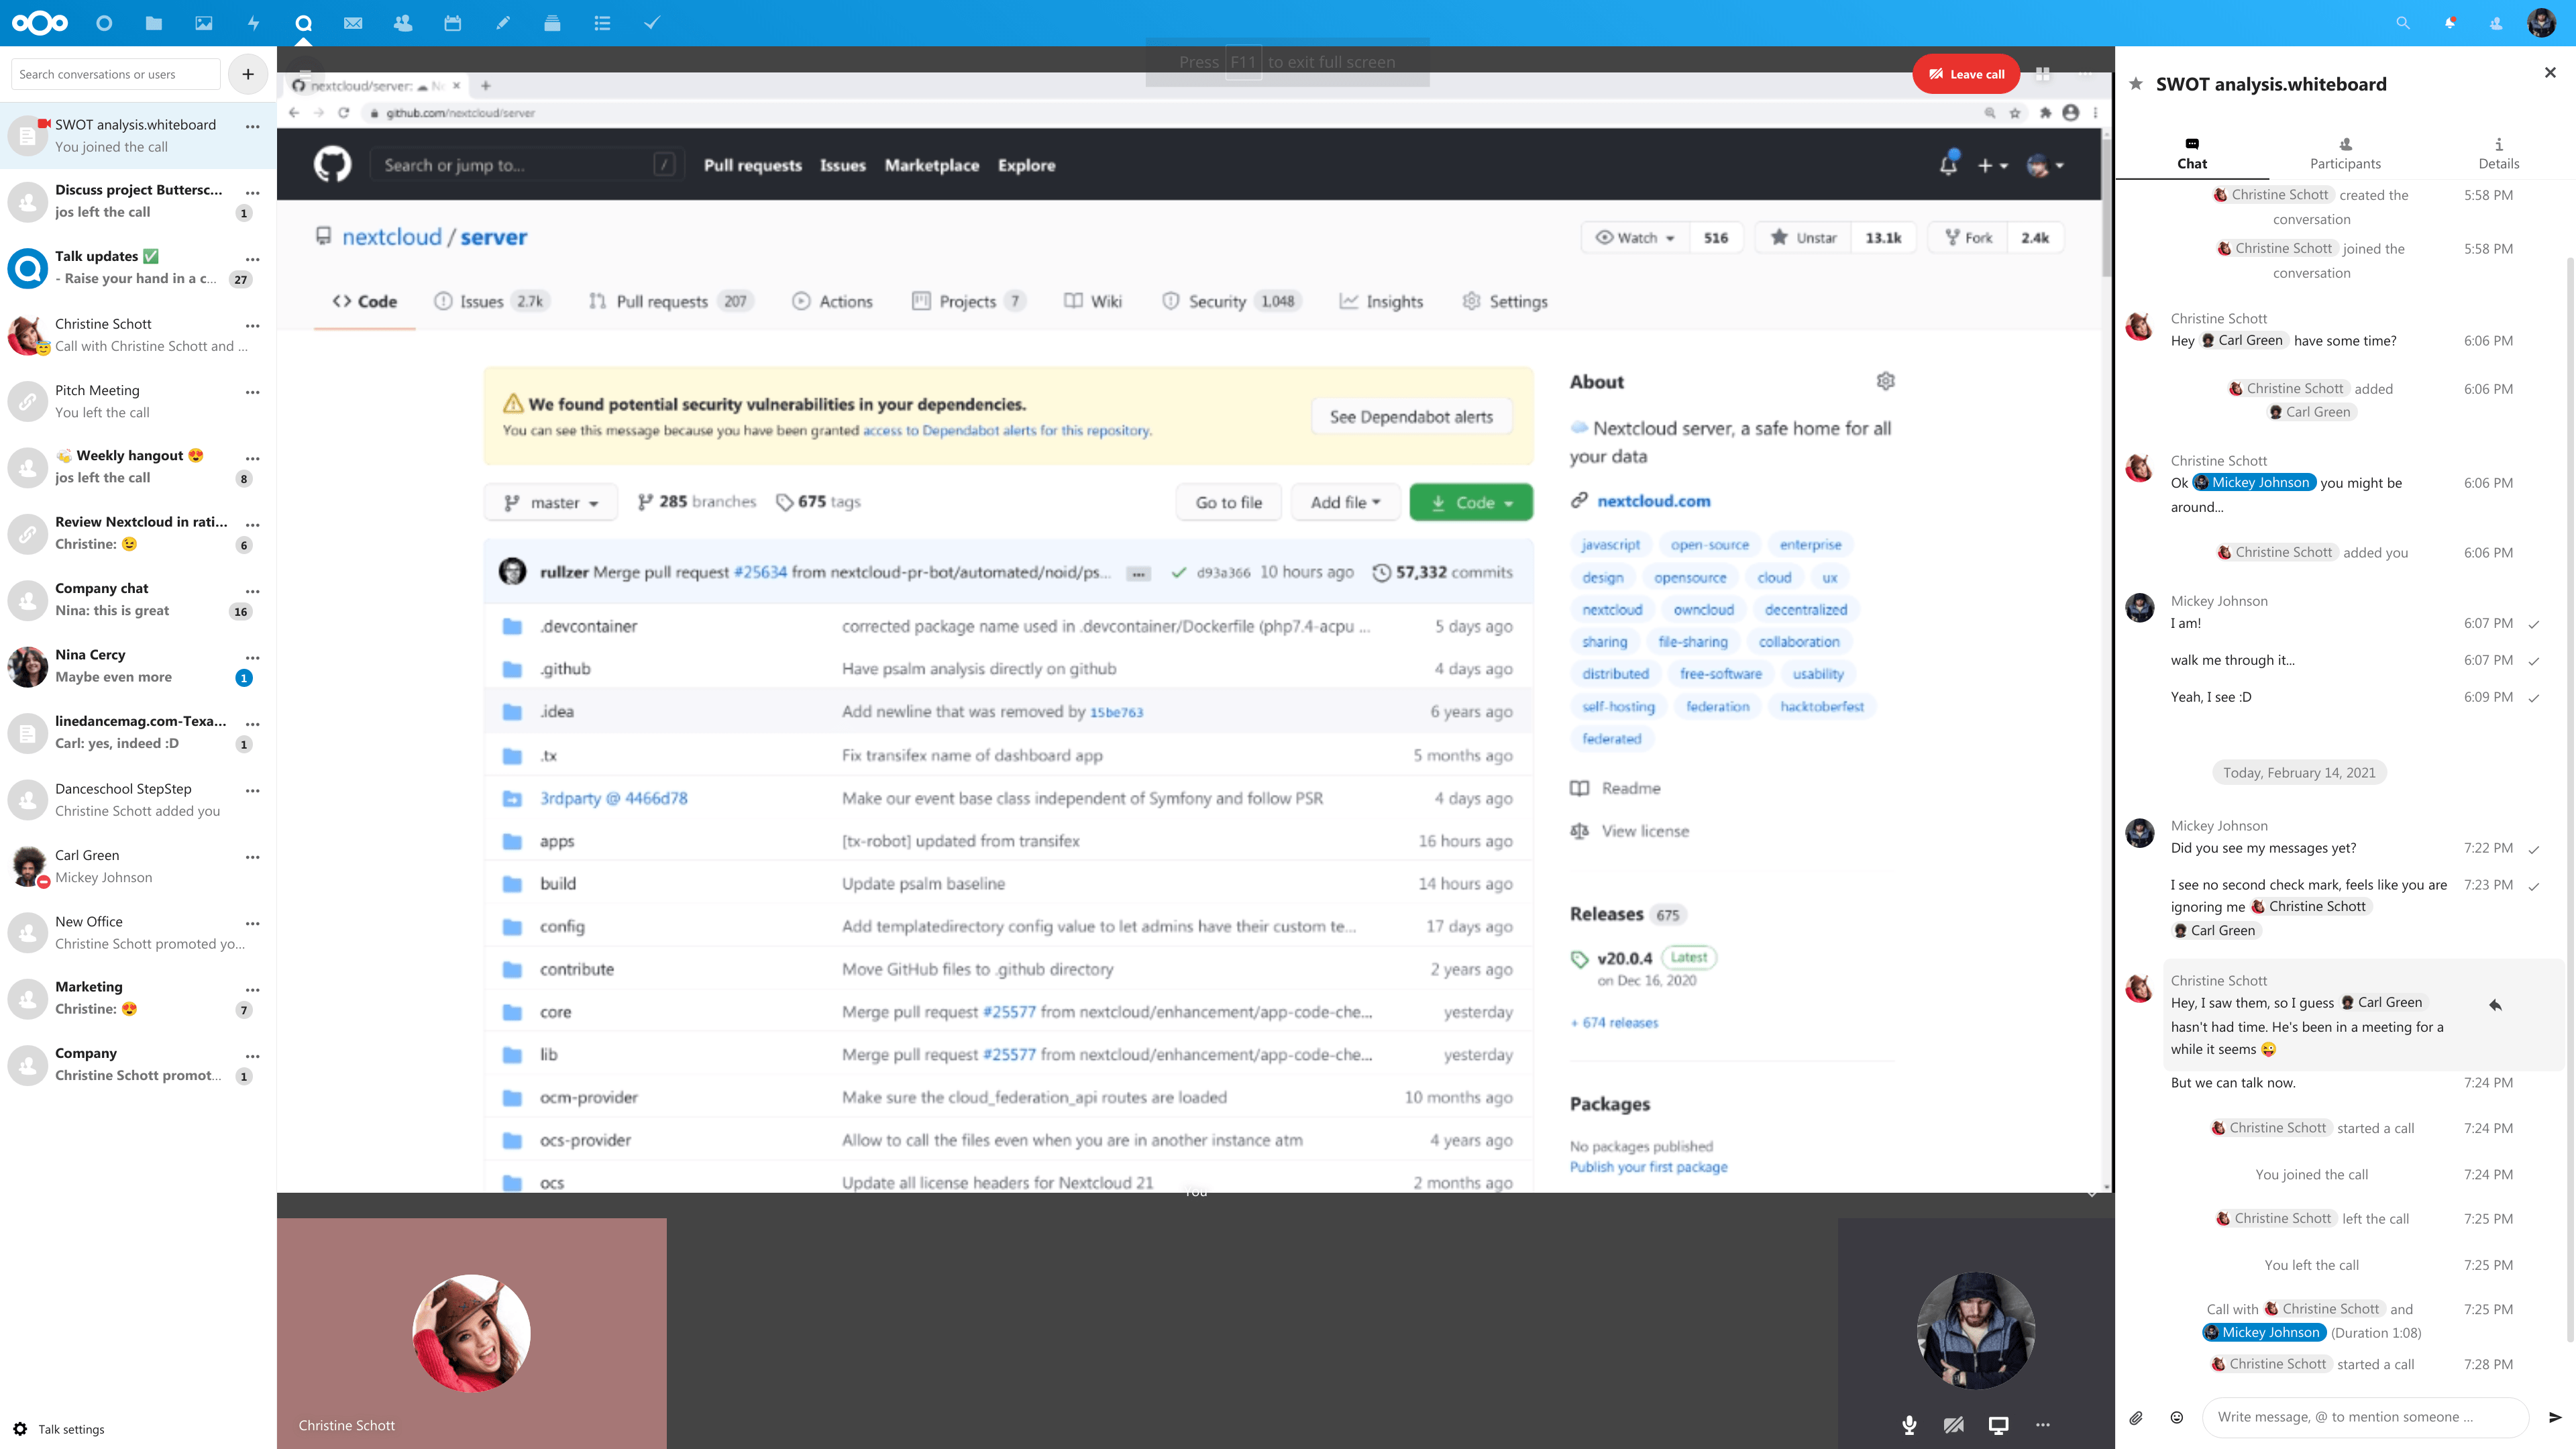The width and height of the screenshot is (2576, 1449).
Task: Open the Security tab
Action: [x=1232, y=301]
